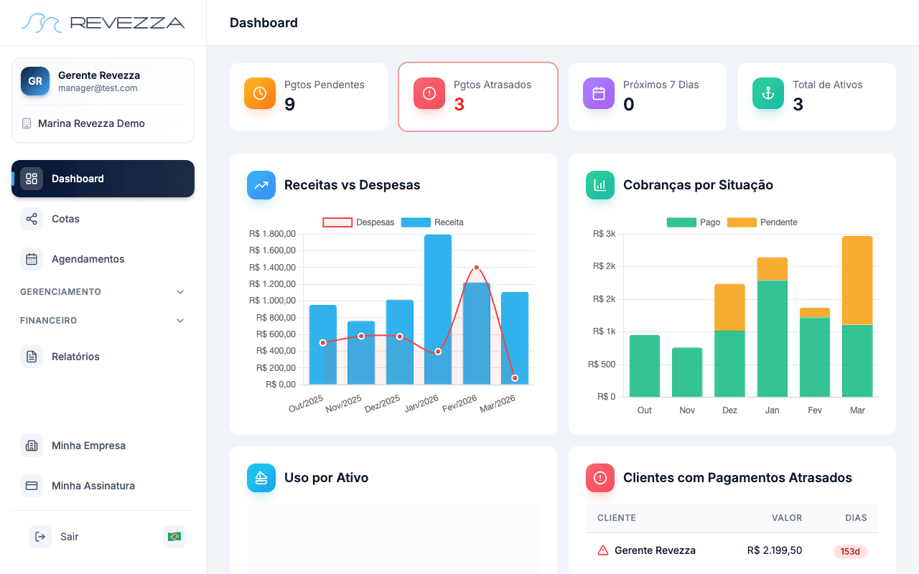The width and height of the screenshot is (919, 574).
Task: Click the Valor column header
Action: pos(787,517)
